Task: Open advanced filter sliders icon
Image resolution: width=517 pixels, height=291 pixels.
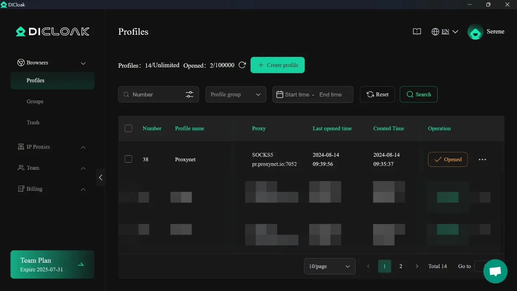Action: (x=189, y=95)
